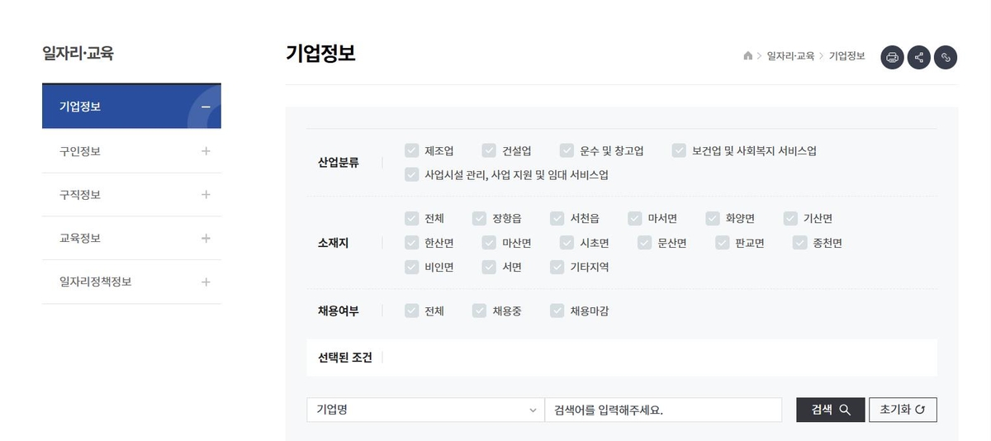Click the search keyword input field

(663, 410)
